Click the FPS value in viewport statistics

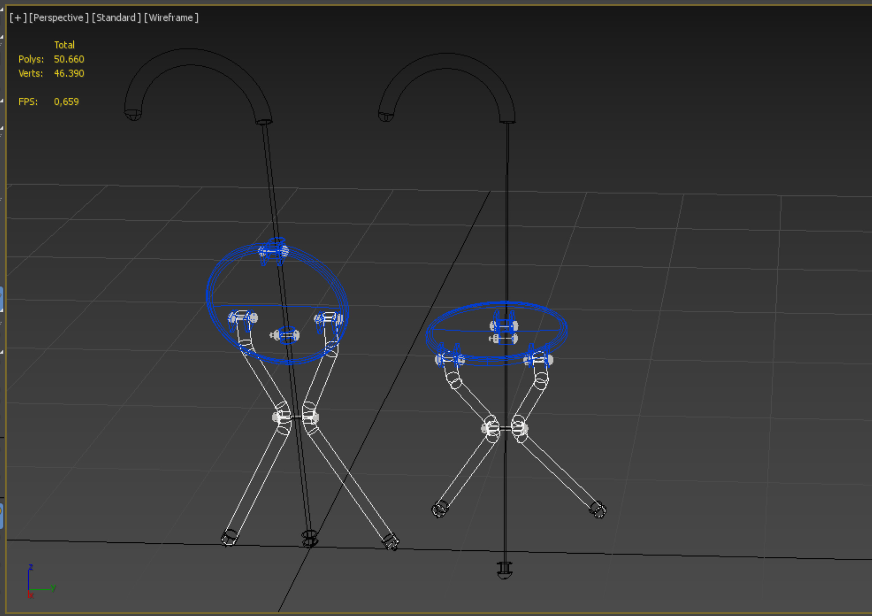click(x=67, y=102)
